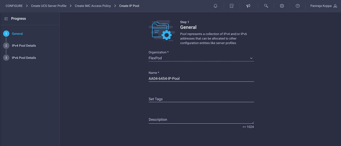Screen dimensions: 341x146
Task: Click the 'Organization *' label
Action: point(158,52)
